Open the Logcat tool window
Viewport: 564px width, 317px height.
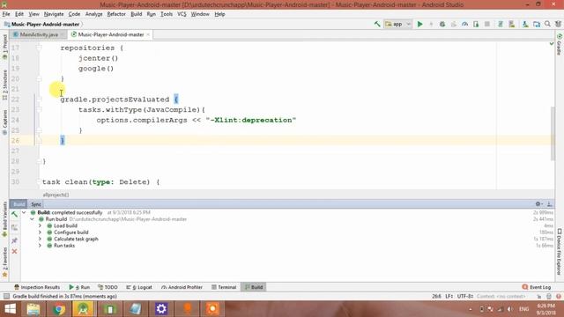(x=139, y=287)
